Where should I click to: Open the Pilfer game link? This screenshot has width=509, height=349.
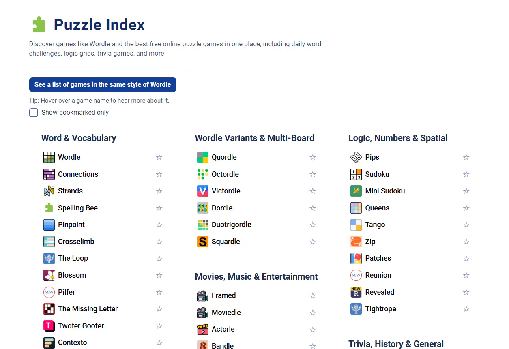point(67,292)
